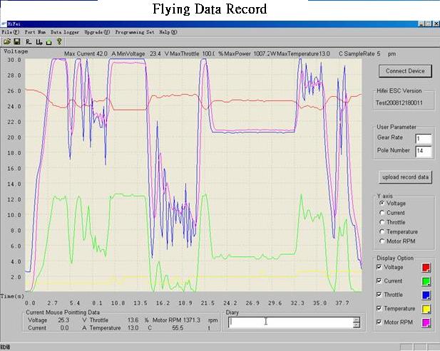The width and height of the screenshot is (440, 351).
Task: Click the MinVoltage '23.4' value
Action: [x=155, y=53]
